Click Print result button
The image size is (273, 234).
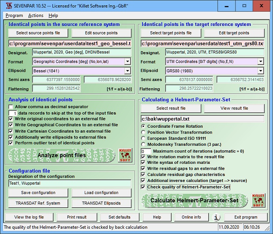[77, 217]
